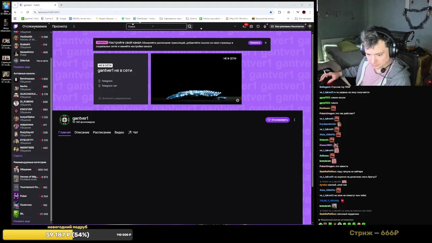Reload the page with browser refresh icon
This screenshot has width=432, height=243.
[x=28, y=12]
